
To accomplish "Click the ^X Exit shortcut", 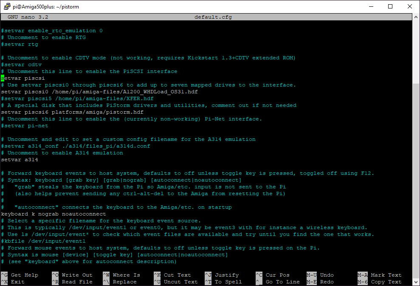I will tap(13, 282).
